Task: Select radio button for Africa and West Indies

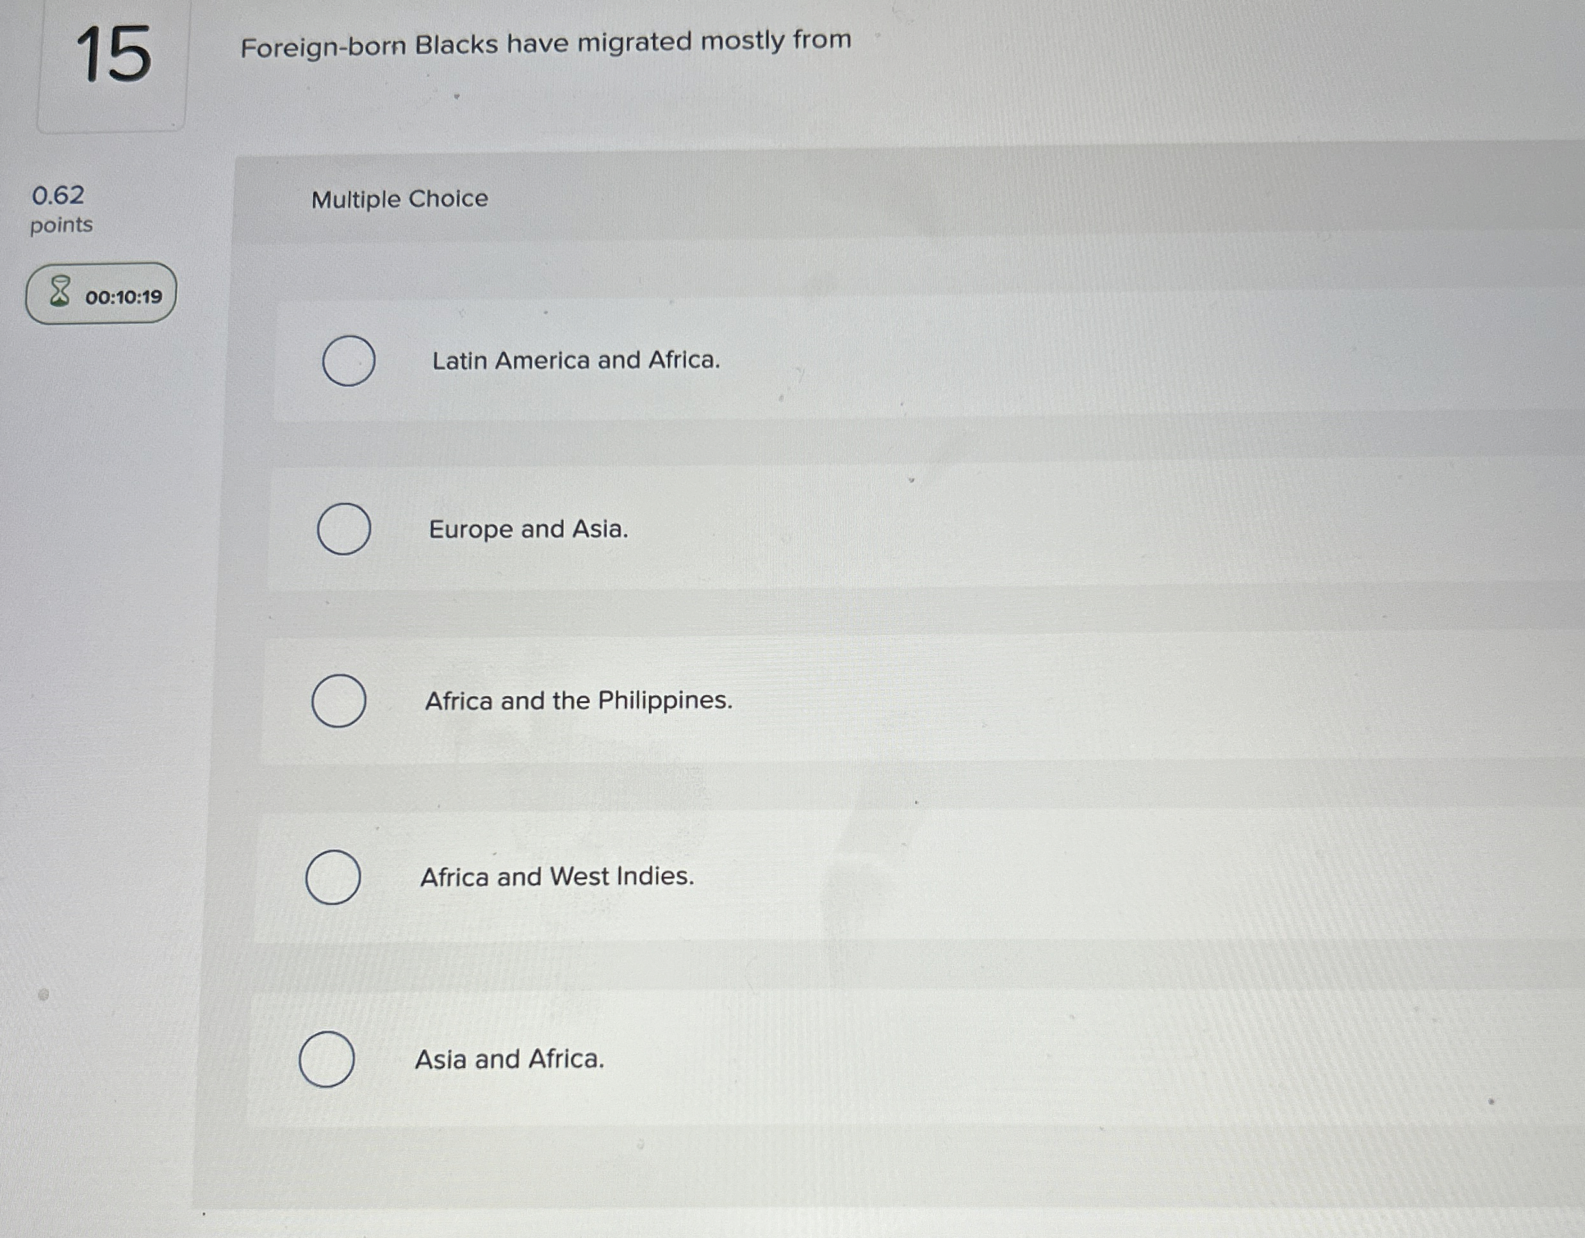Action: [333, 877]
